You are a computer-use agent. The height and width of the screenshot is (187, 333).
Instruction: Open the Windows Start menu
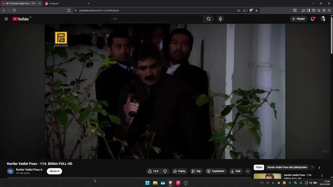pyautogui.click(x=148, y=183)
